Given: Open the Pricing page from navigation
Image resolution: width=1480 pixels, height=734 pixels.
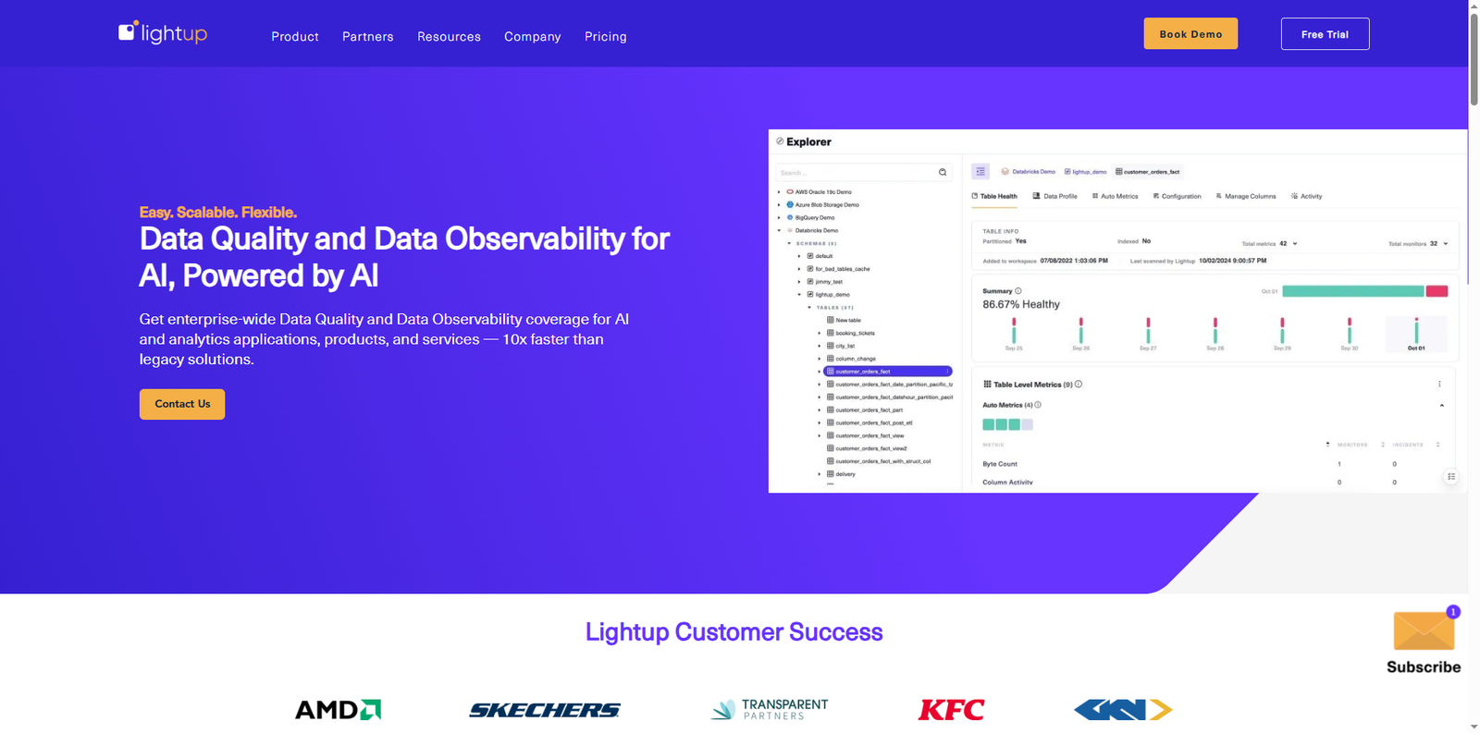Looking at the screenshot, I should point(605,37).
